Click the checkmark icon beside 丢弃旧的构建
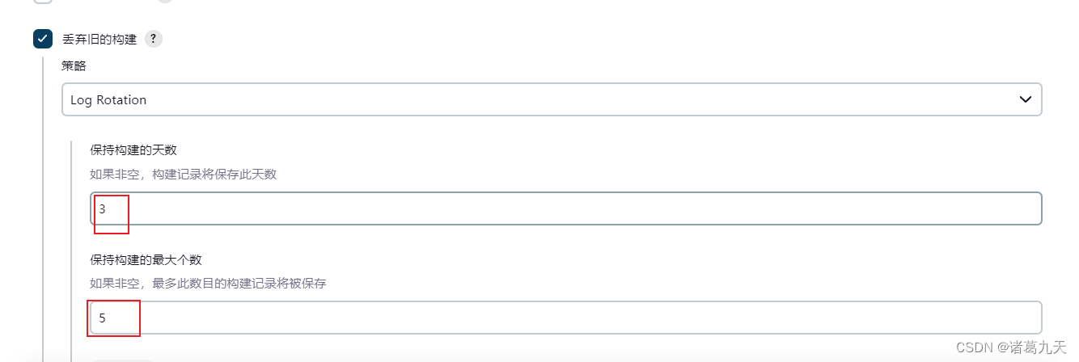Screen dimensions: 1079x362 pos(43,39)
